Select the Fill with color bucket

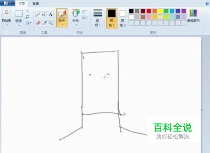(x=45, y=14)
